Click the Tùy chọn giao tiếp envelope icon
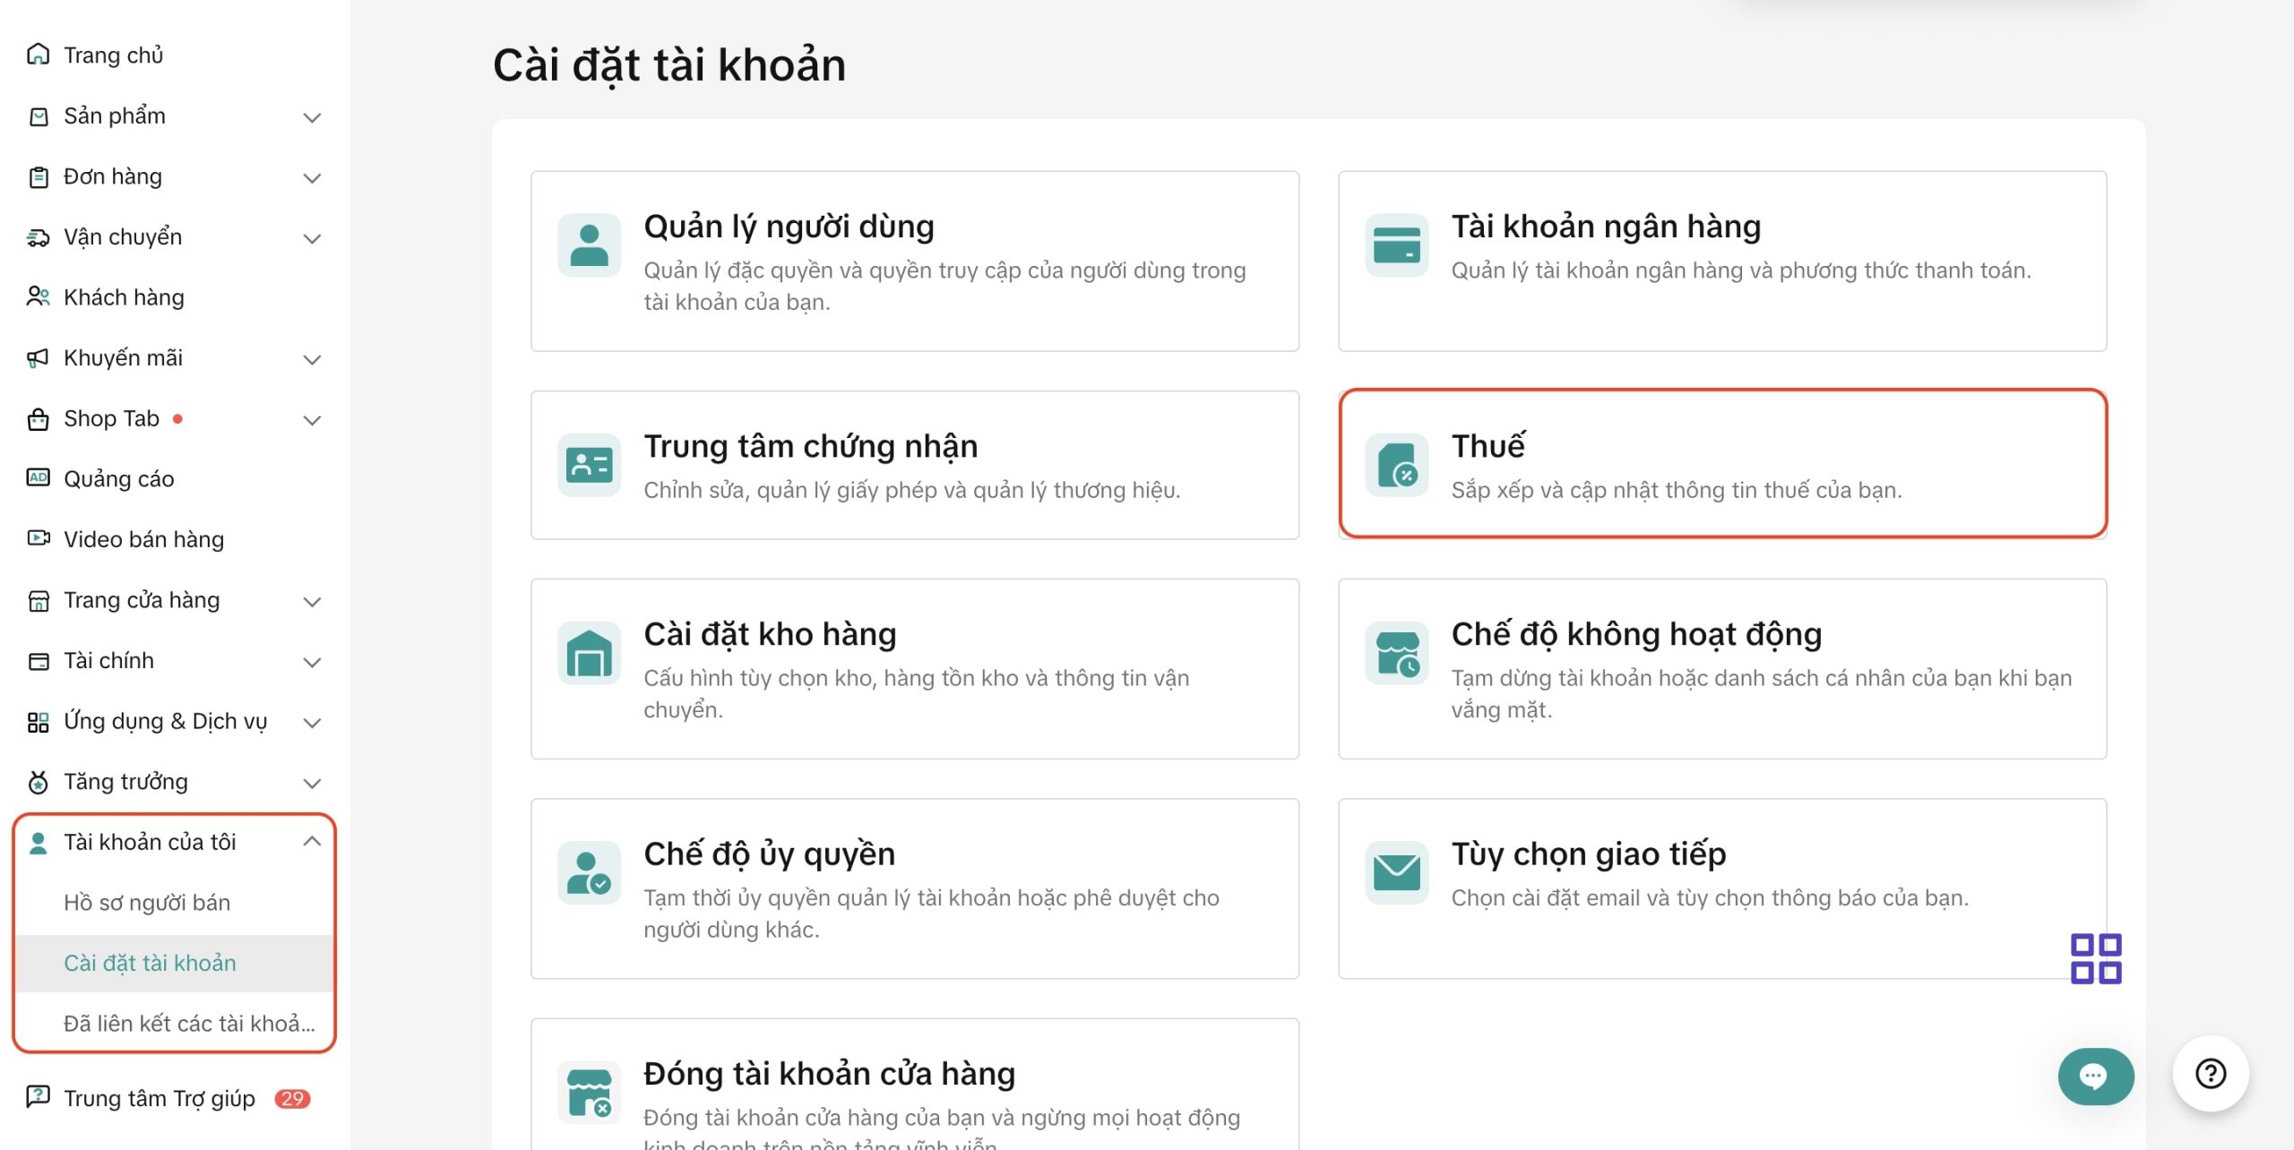This screenshot has height=1150, width=2294. (x=1396, y=872)
